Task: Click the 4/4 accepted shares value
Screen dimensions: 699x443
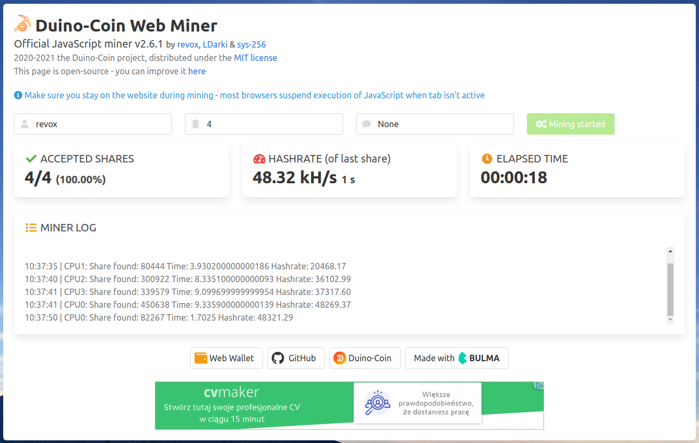Action: click(x=38, y=177)
